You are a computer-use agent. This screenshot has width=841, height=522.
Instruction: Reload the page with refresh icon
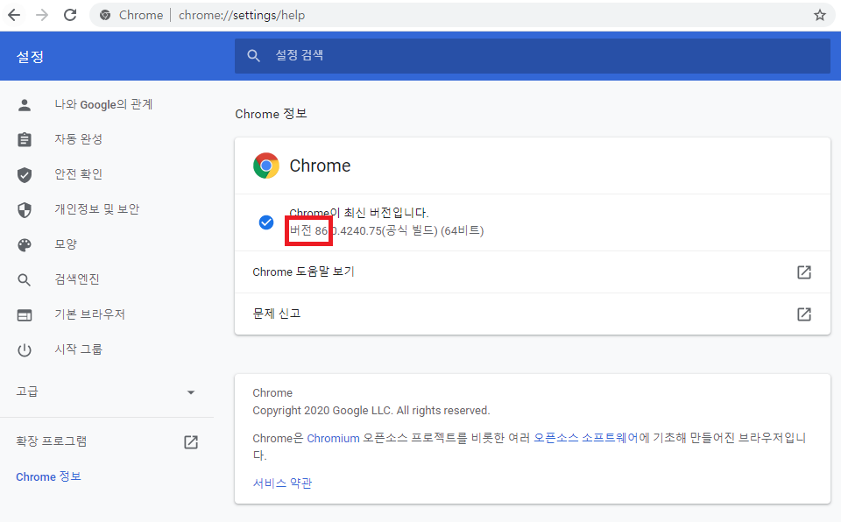click(70, 15)
